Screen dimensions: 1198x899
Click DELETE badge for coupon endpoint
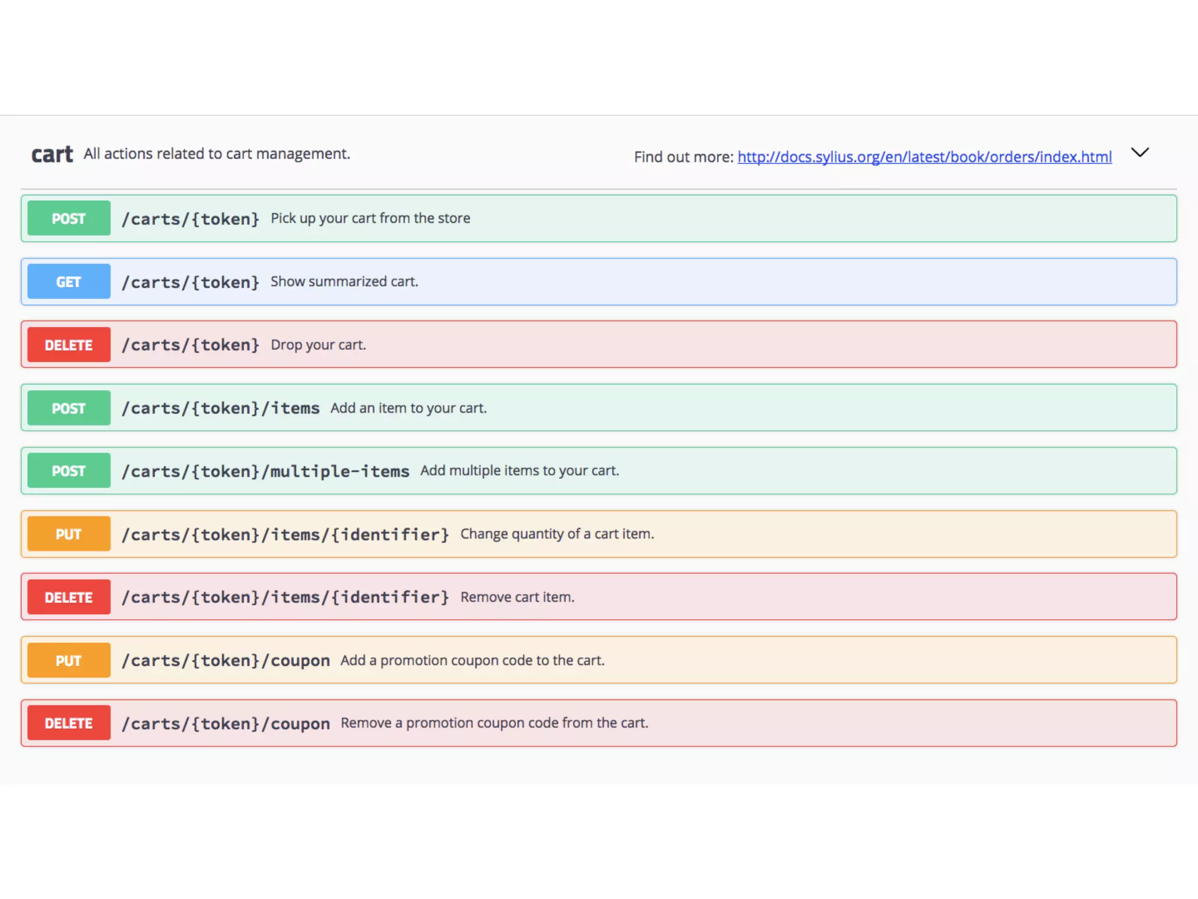68,723
